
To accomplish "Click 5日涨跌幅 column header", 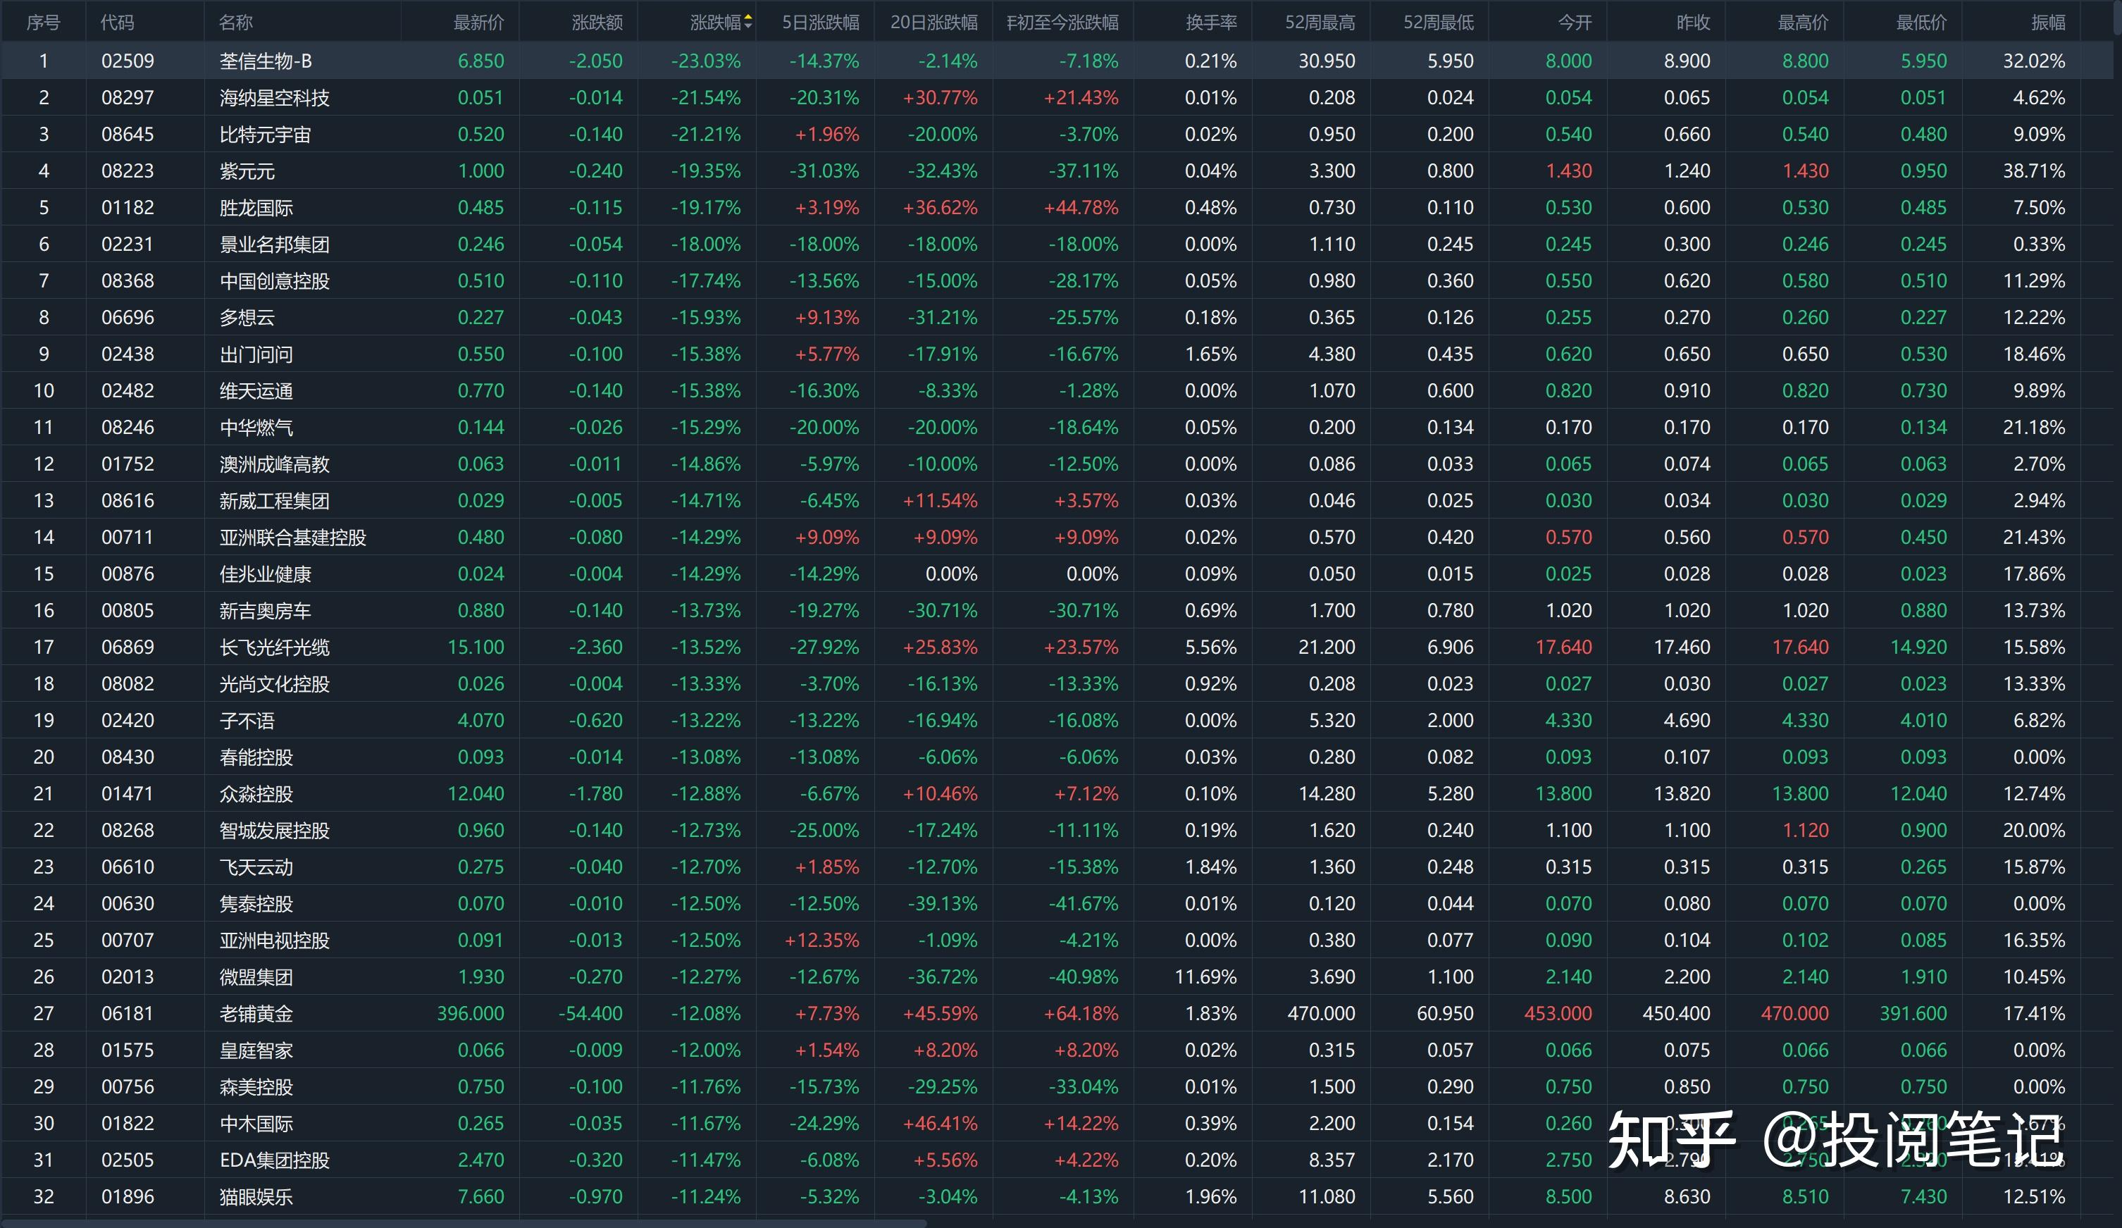I will click(x=820, y=22).
